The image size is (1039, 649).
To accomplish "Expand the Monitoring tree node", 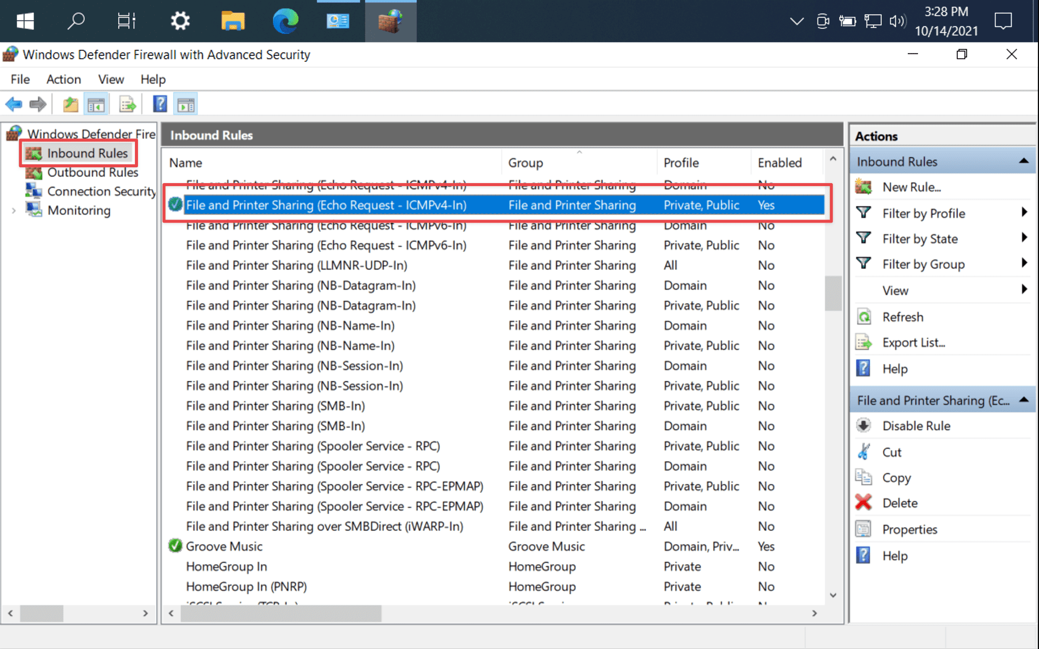I will 14,210.
